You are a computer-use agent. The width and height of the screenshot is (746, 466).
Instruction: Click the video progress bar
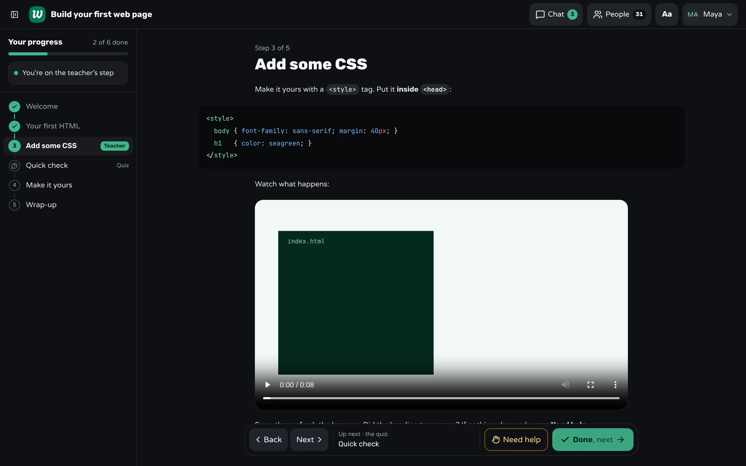tap(441, 398)
